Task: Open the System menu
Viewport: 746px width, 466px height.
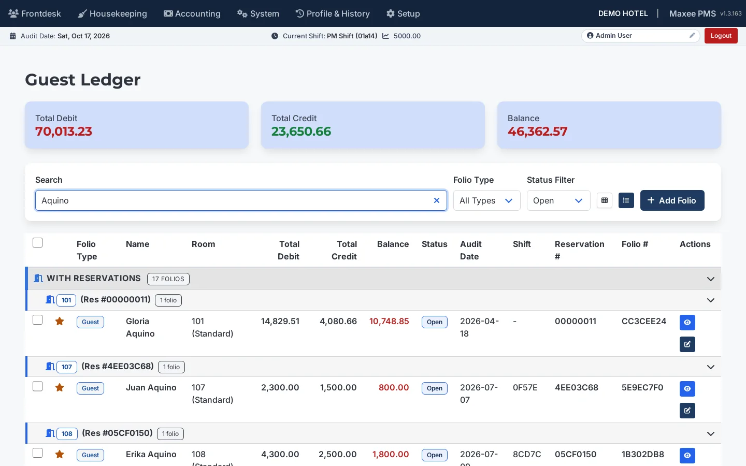Action: pos(258,13)
